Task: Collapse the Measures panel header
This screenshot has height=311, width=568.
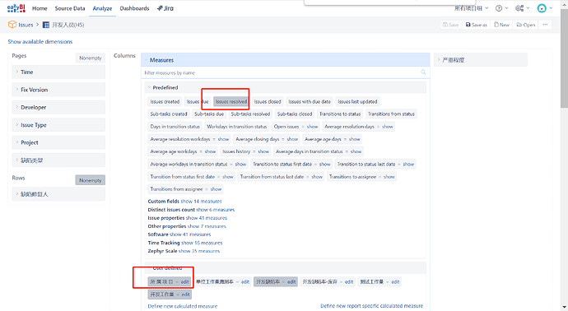Action: 285,60
